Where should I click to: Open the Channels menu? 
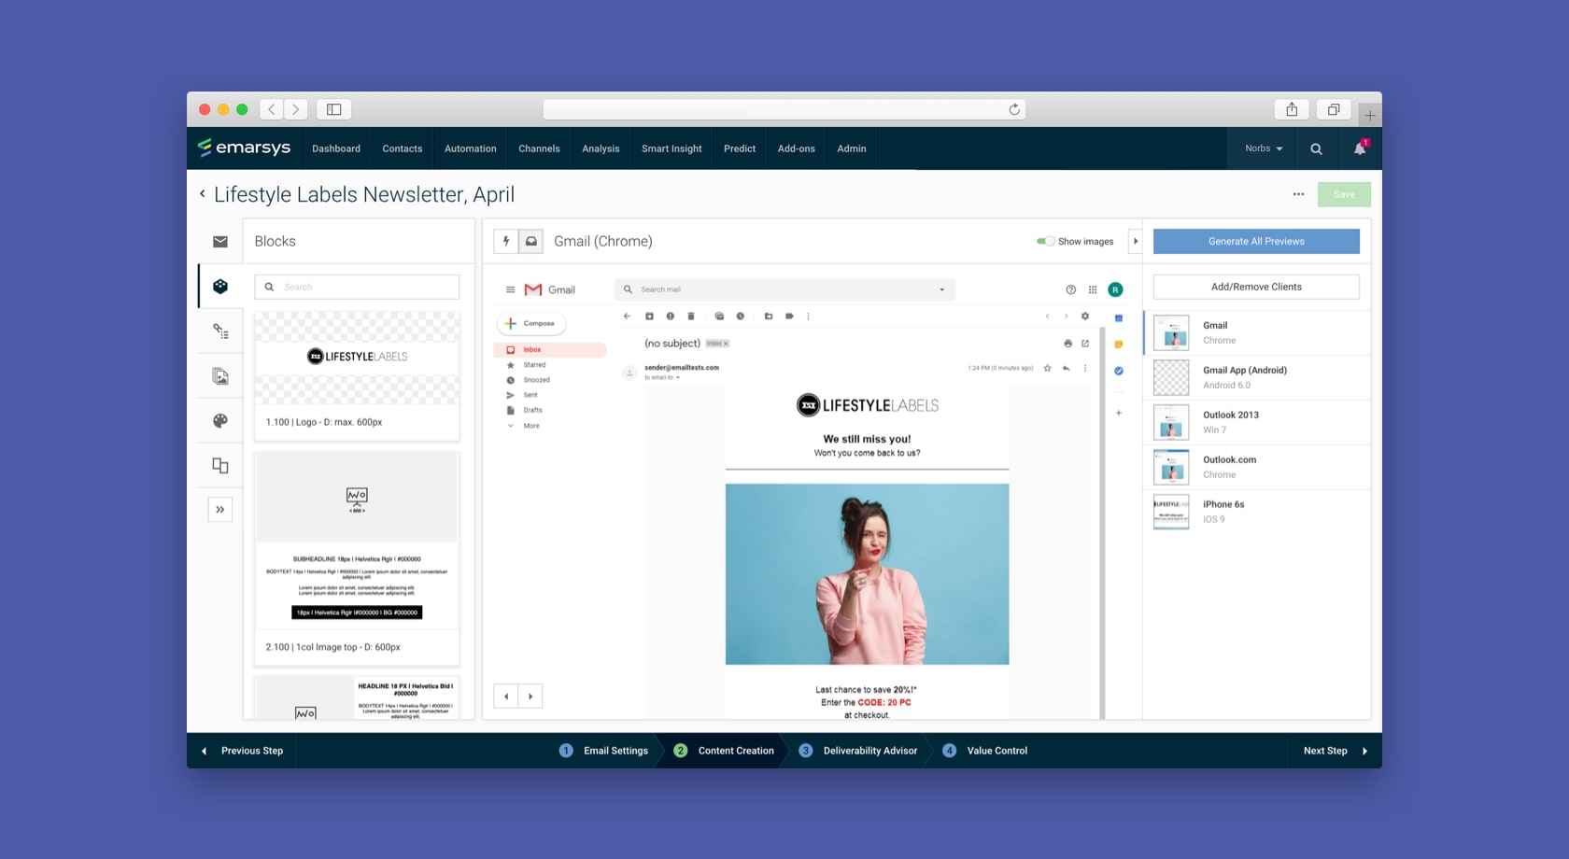point(539,148)
